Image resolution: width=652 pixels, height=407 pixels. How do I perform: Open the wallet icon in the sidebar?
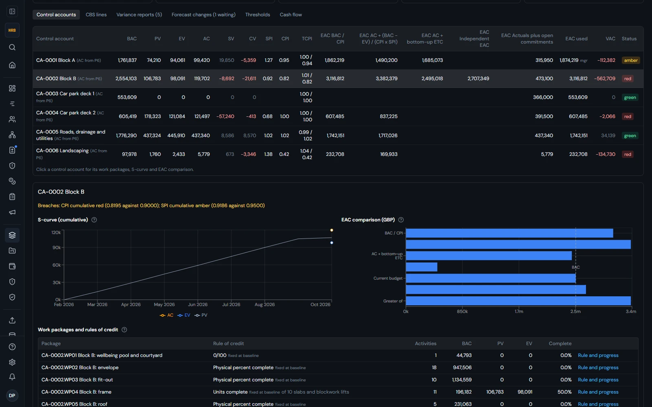(x=12, y=266)
